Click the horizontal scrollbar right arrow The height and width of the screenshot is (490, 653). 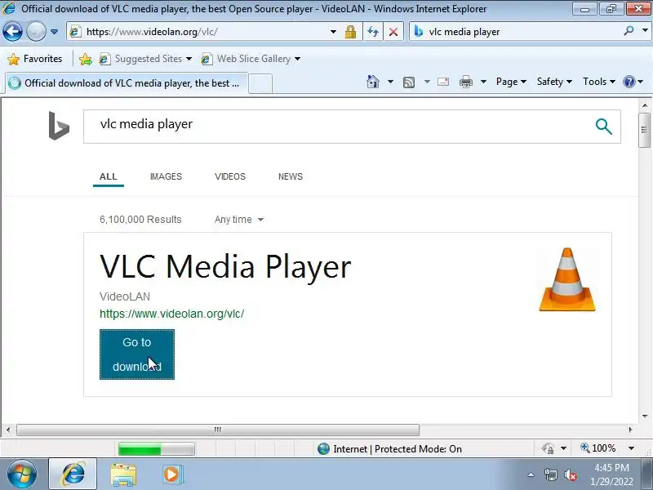pos(630,430)
